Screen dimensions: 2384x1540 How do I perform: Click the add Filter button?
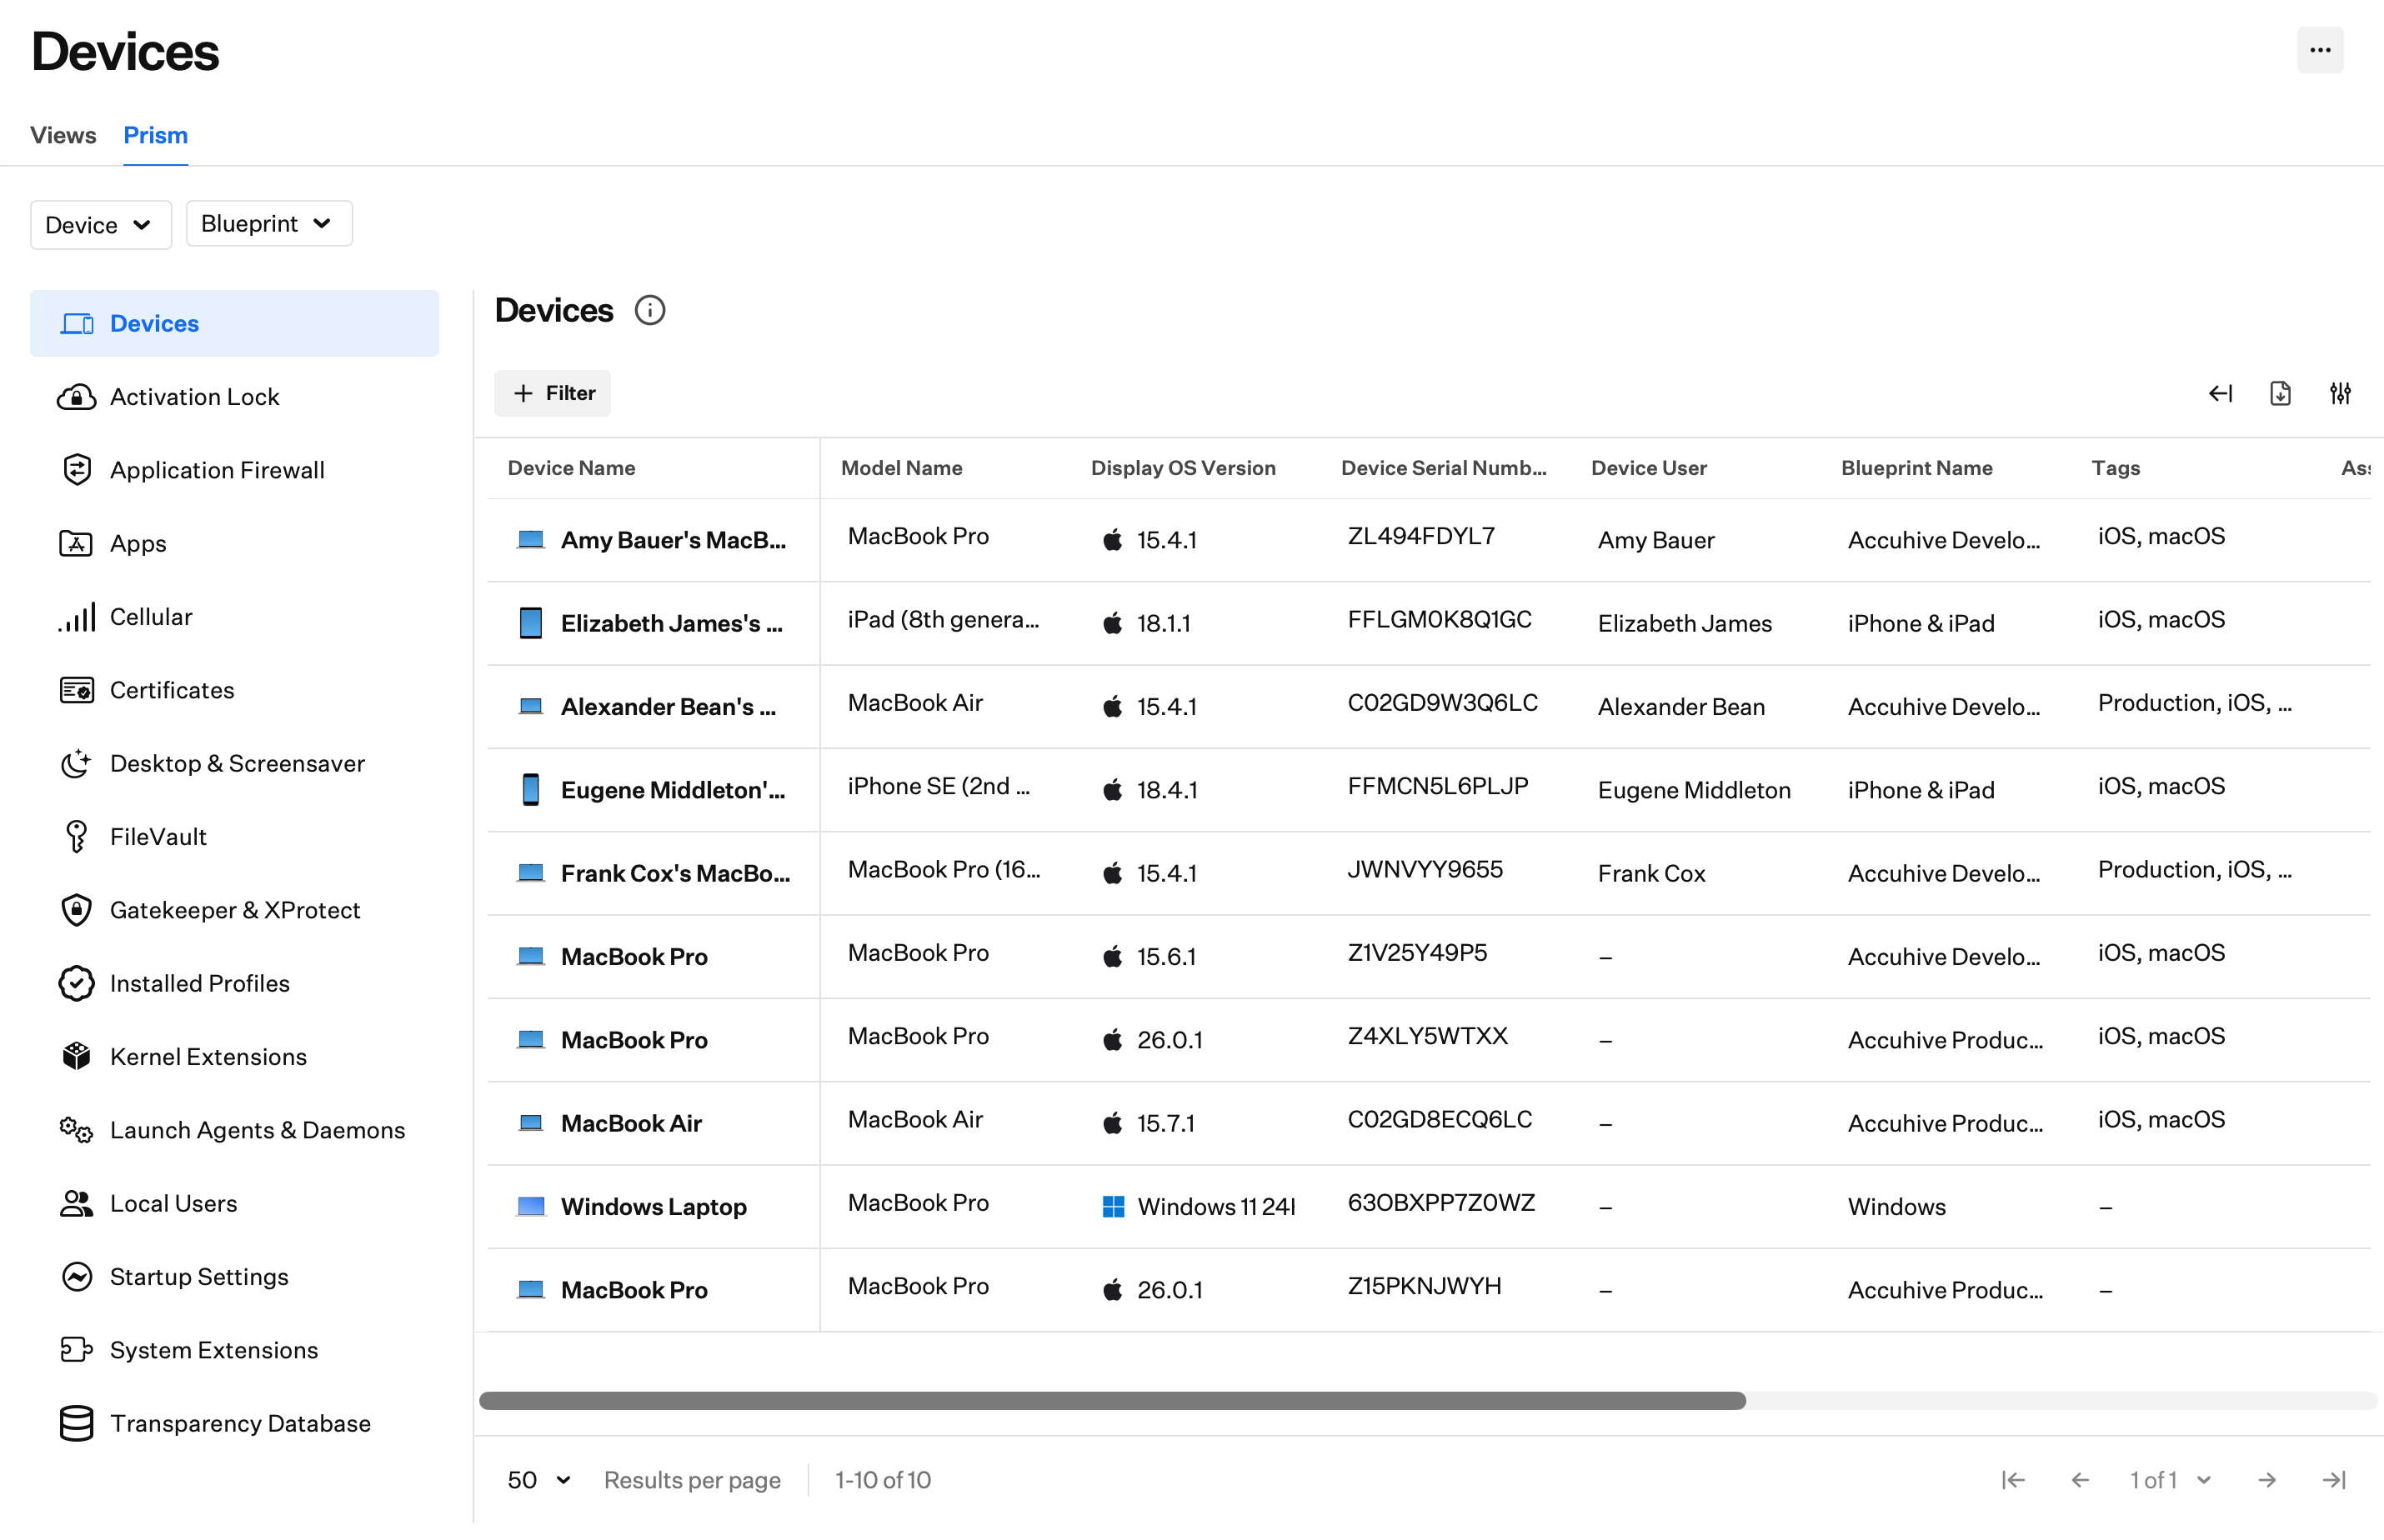click(x=552, y=394)
